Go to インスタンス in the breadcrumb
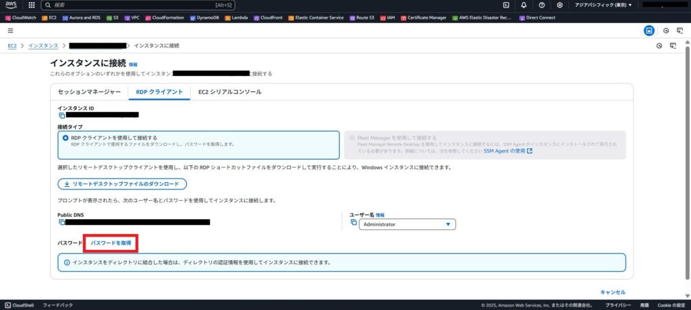 (42, 45)
